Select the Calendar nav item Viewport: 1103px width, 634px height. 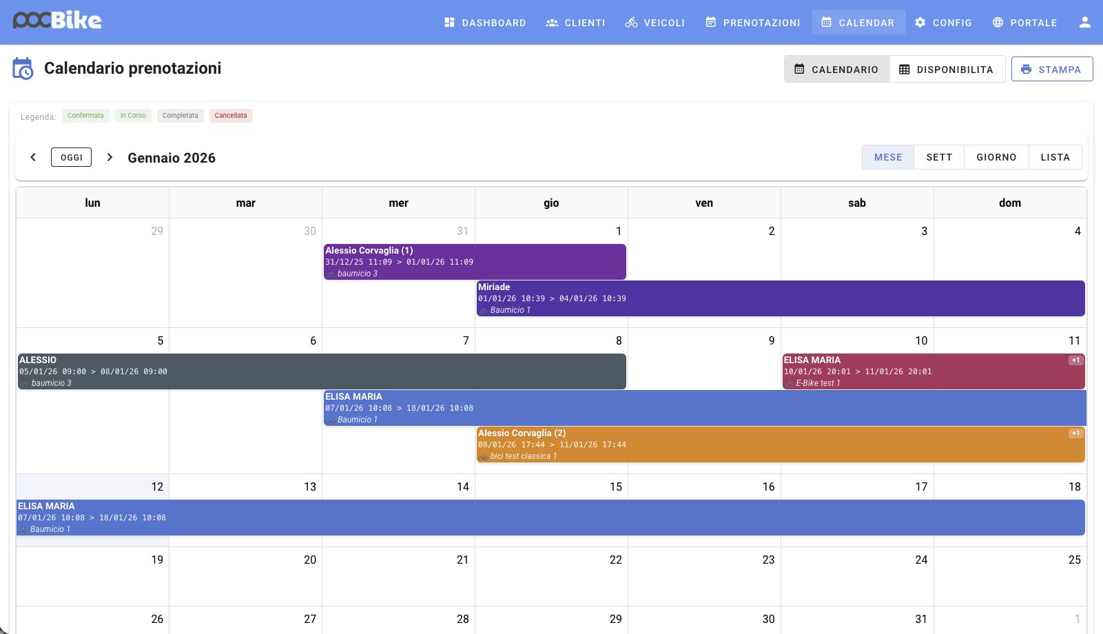coord(858,23)
